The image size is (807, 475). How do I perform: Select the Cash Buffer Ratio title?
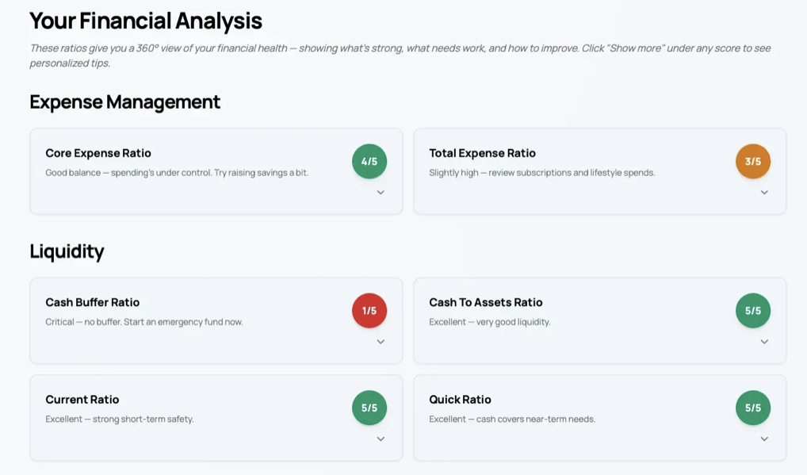[x=93, y=303]
